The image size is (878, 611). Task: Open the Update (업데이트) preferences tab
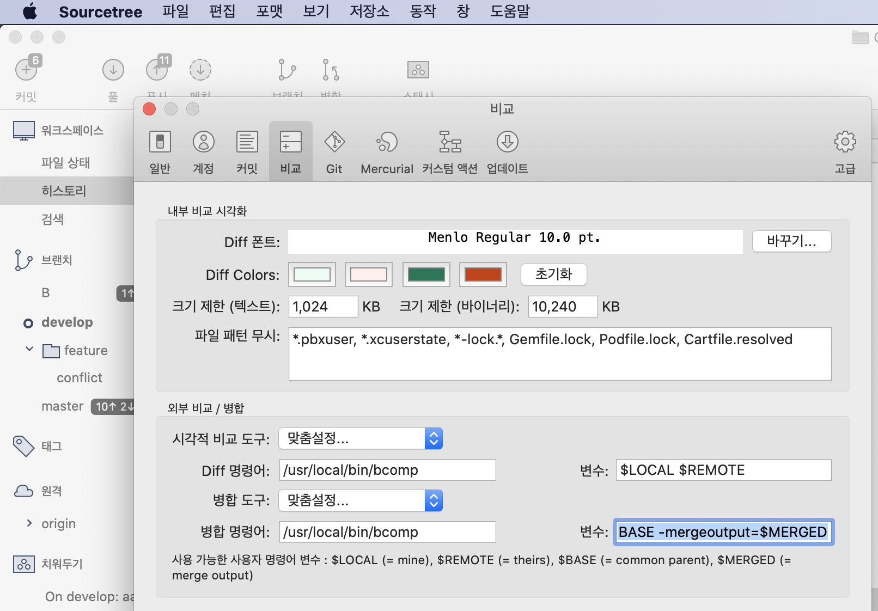[507, 152]
